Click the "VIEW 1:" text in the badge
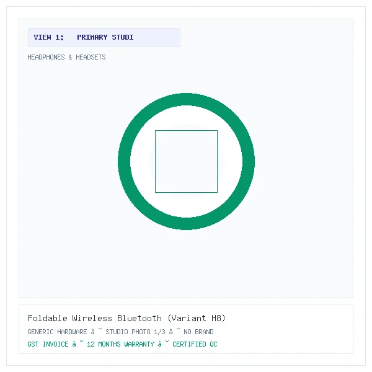The height and width of the screenshot is (372, 372). (x=49, y=37)
